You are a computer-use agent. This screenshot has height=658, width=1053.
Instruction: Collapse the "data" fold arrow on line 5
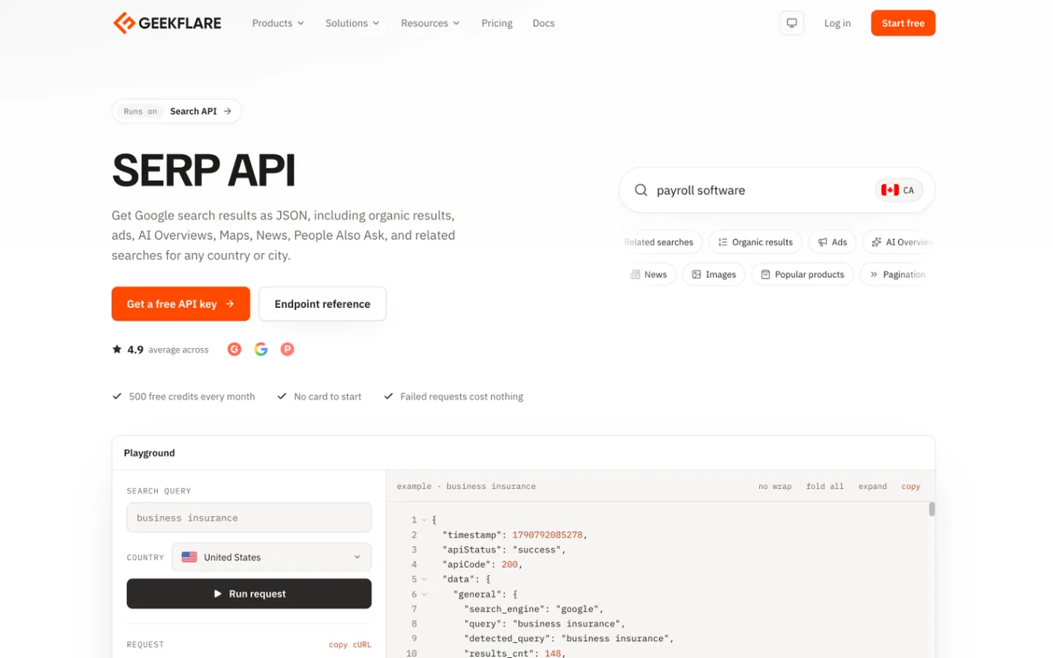(424, 579)
